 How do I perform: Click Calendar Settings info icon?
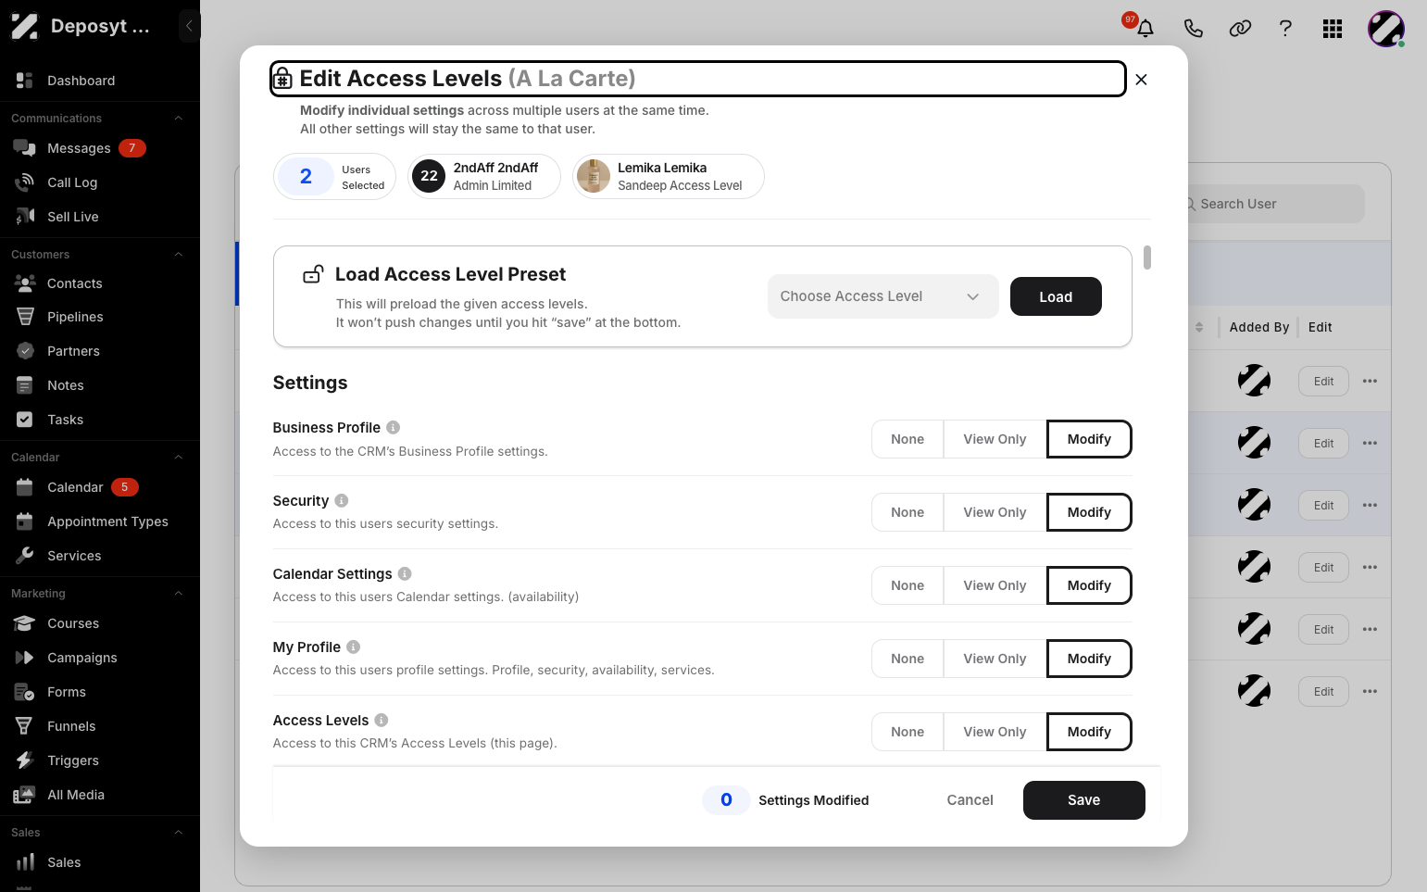[405, 573]
